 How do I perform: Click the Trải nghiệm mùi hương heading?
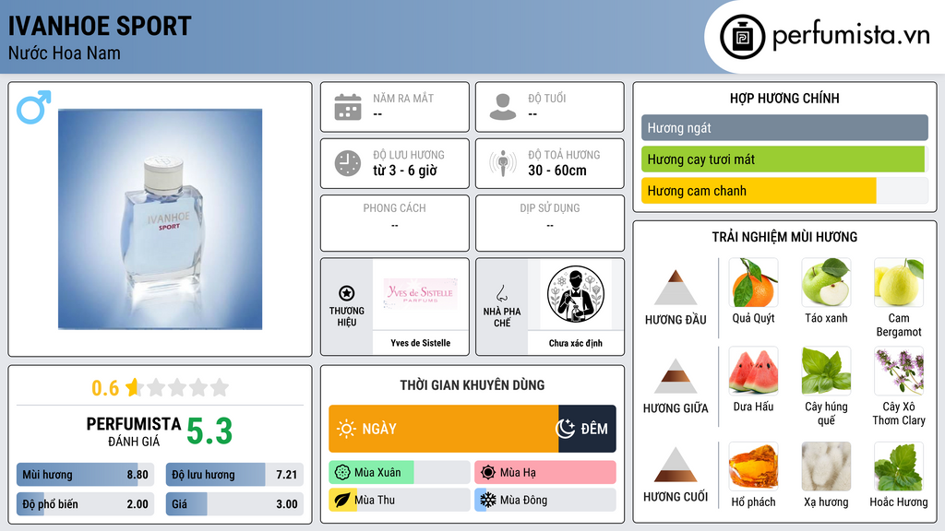784,237
